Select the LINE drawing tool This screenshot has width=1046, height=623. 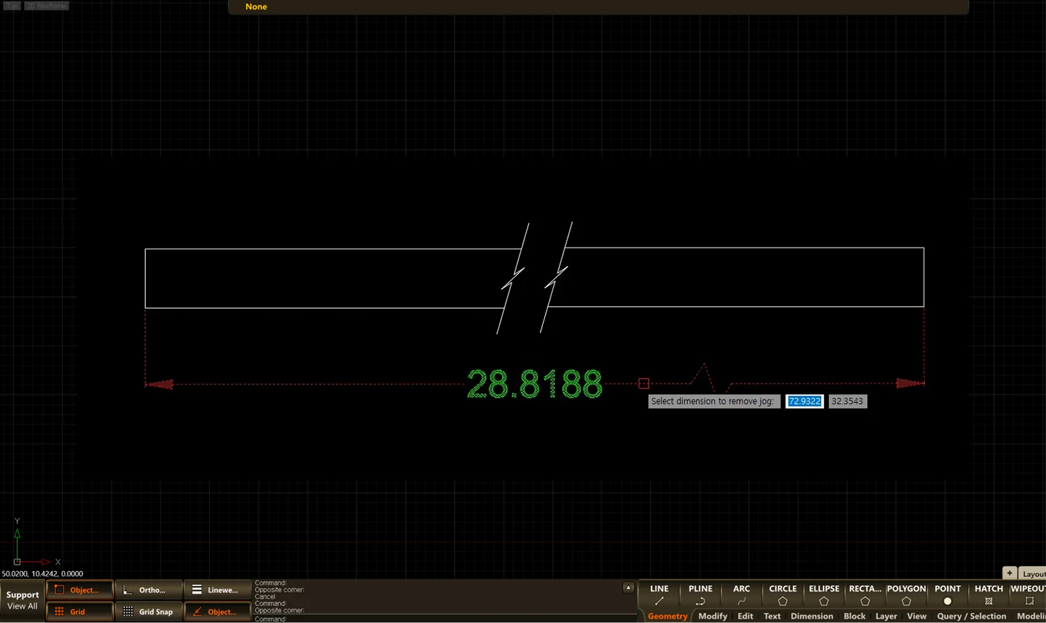[x=659, y=595]
